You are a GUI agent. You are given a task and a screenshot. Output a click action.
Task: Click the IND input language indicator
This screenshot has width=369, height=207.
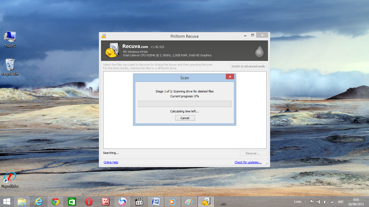pyautogui.click(x=341, y=202)
